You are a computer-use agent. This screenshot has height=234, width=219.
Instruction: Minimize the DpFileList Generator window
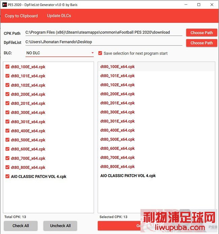pos(186,5)
